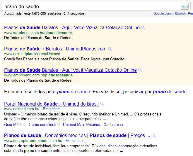
Task: Open ad 'Planos de Saude Baratos - Aqui, Você Vizualiza Cotação OnLine'
Action: (72, 28)
